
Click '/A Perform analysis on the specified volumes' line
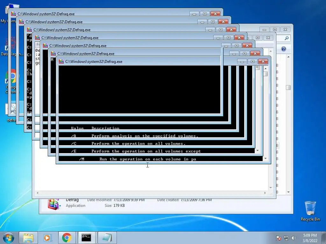(x=135, y=136)
